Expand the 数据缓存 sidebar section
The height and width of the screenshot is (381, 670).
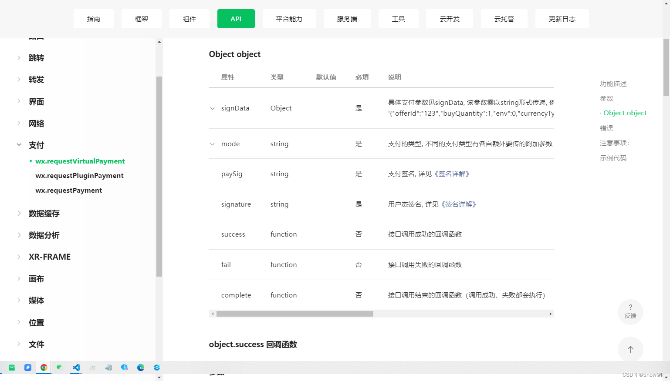coord(19,213)
